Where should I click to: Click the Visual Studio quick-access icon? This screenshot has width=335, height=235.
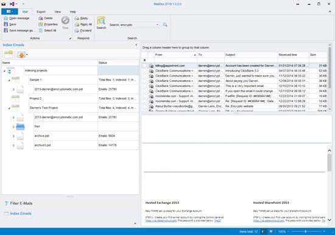[12, 4]
